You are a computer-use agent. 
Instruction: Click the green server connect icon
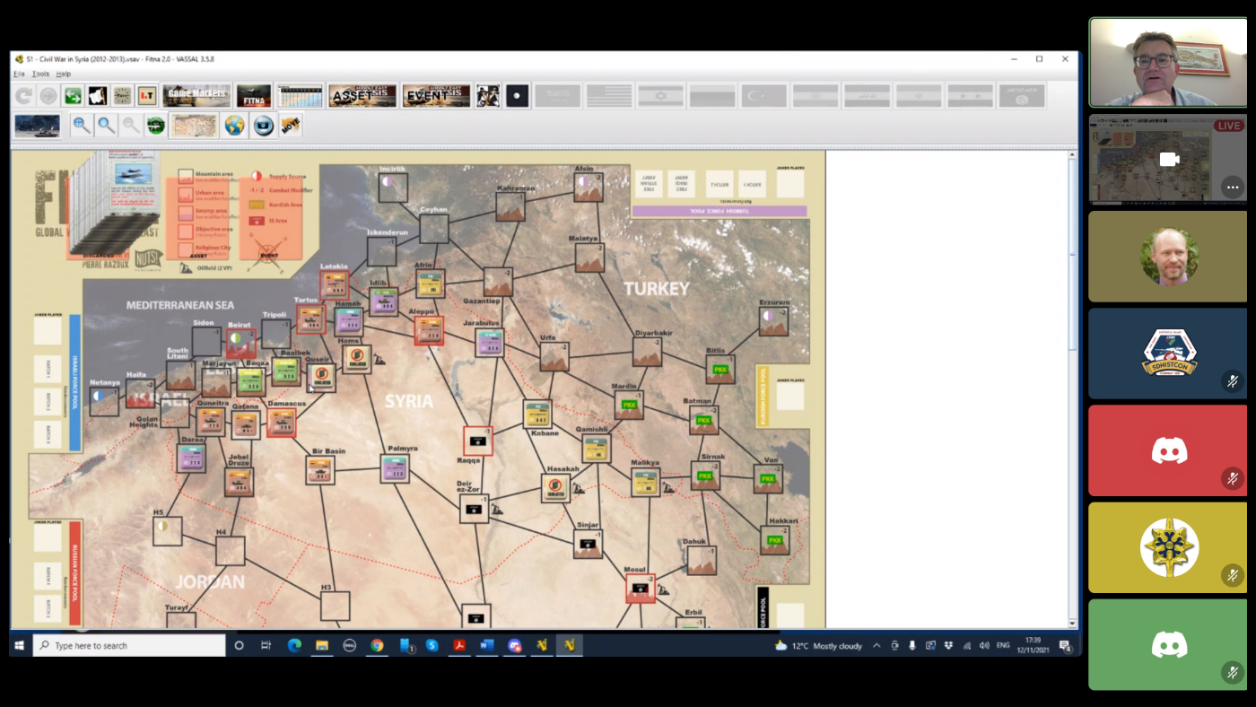pyautogui.click(x=73, y=96)
